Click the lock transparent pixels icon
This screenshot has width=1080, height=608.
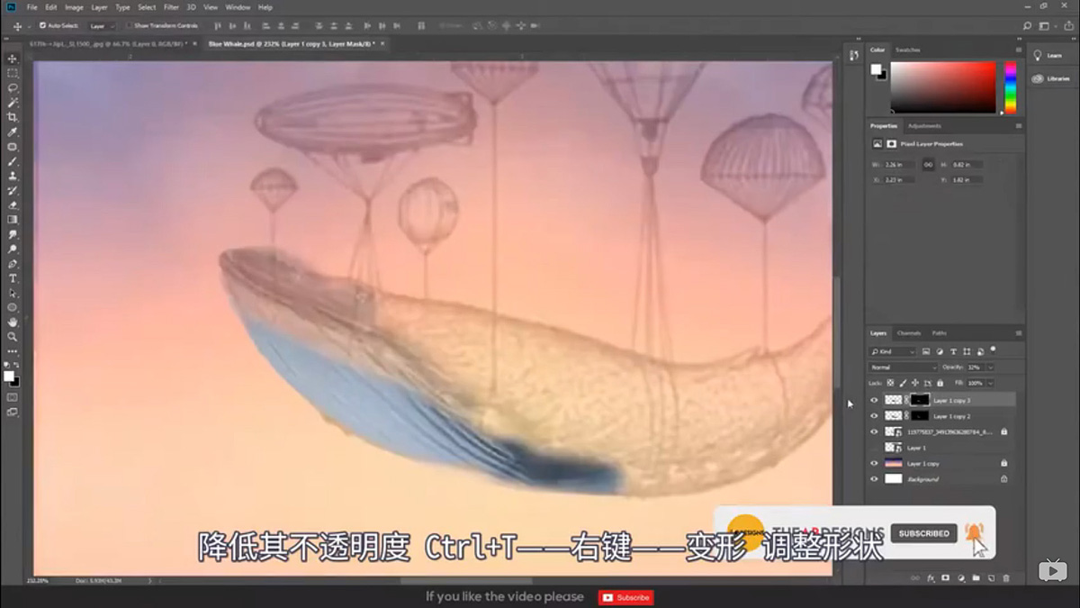(889, 383)
